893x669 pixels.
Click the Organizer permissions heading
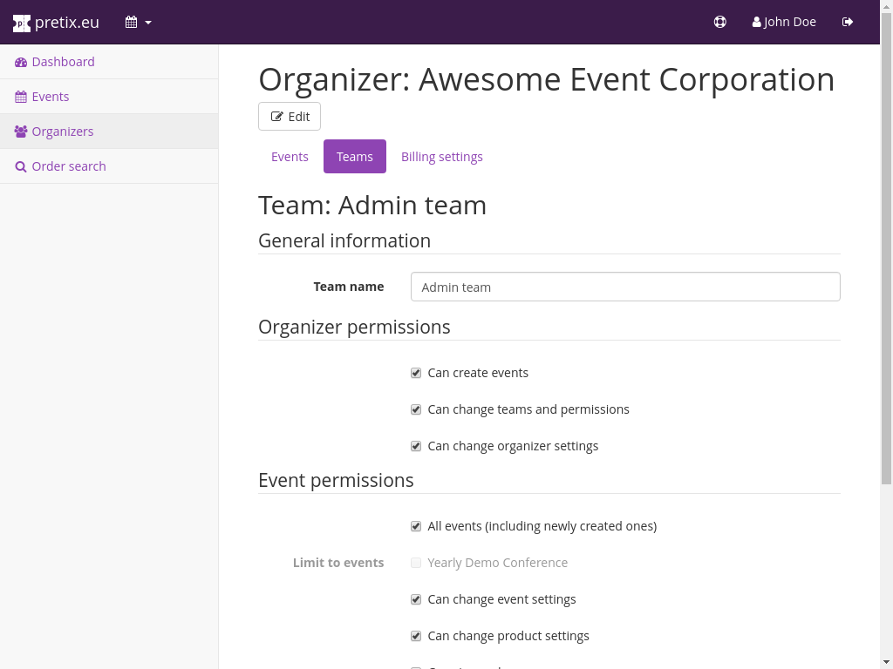(x=354, y=328)
